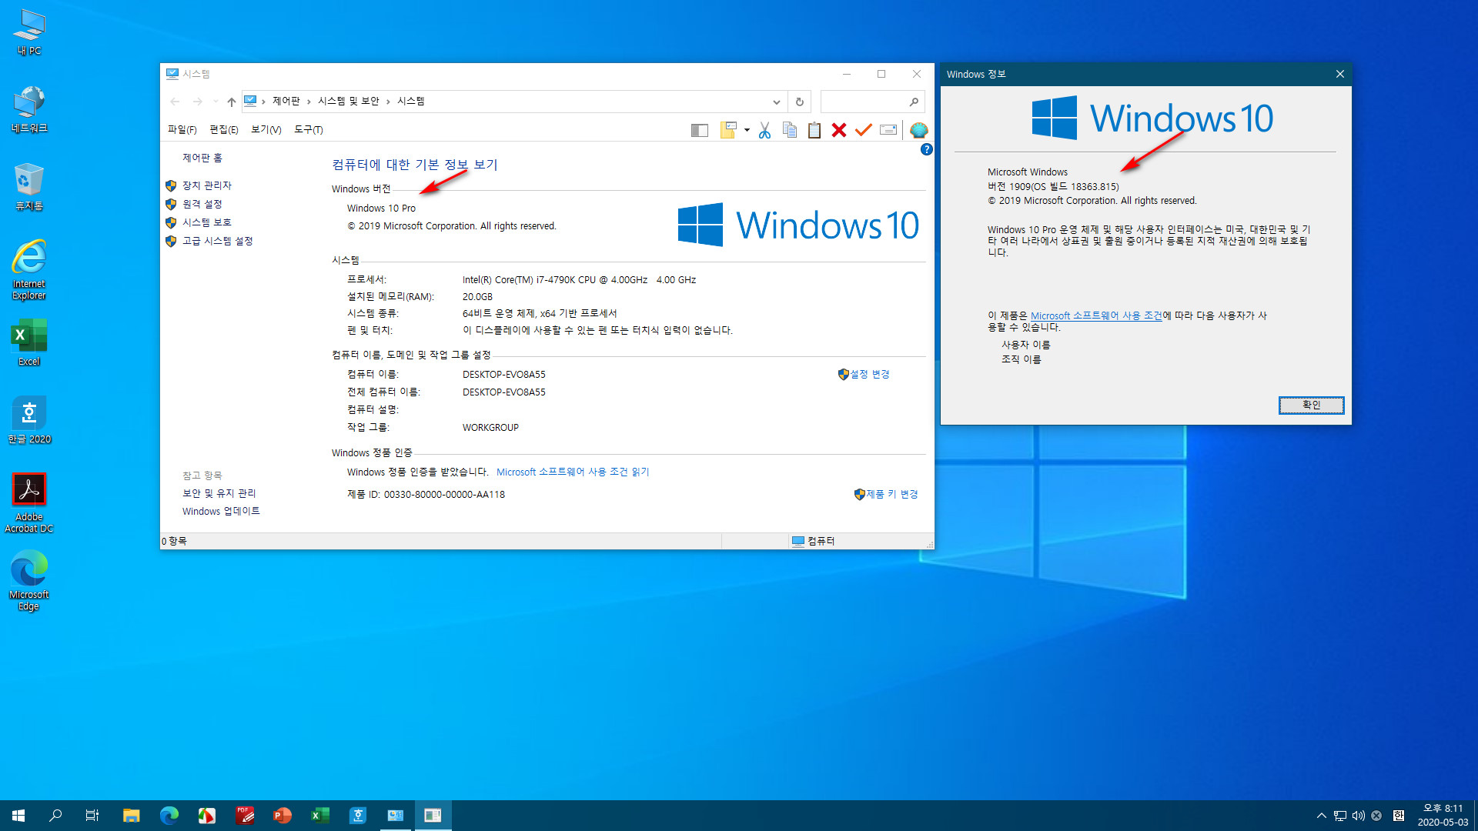This screenshot has height=831, width=1478.
Task: Click the taskbar Search icon
Action: coord(55,816)
